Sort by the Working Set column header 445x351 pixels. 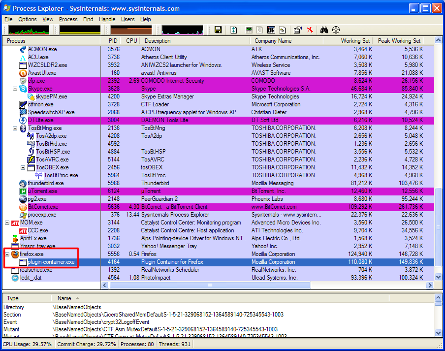pyautogui.click(x=348, y=41)
